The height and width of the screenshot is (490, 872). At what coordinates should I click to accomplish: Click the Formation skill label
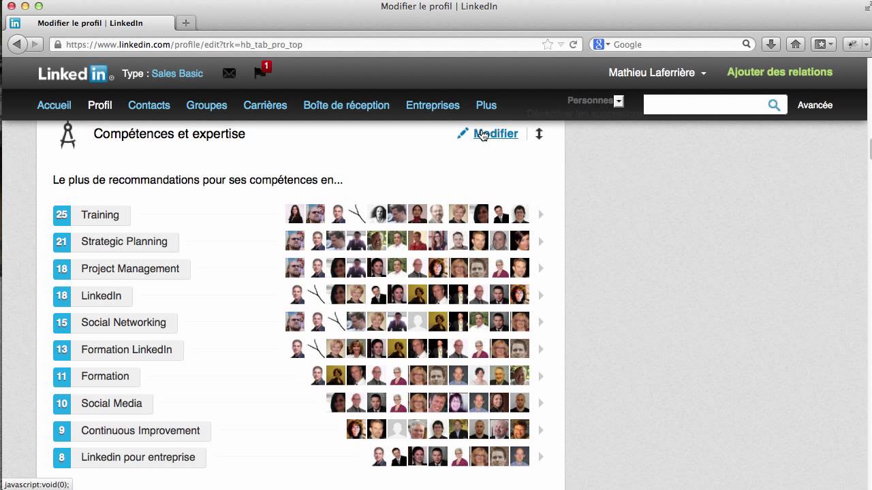105,376
